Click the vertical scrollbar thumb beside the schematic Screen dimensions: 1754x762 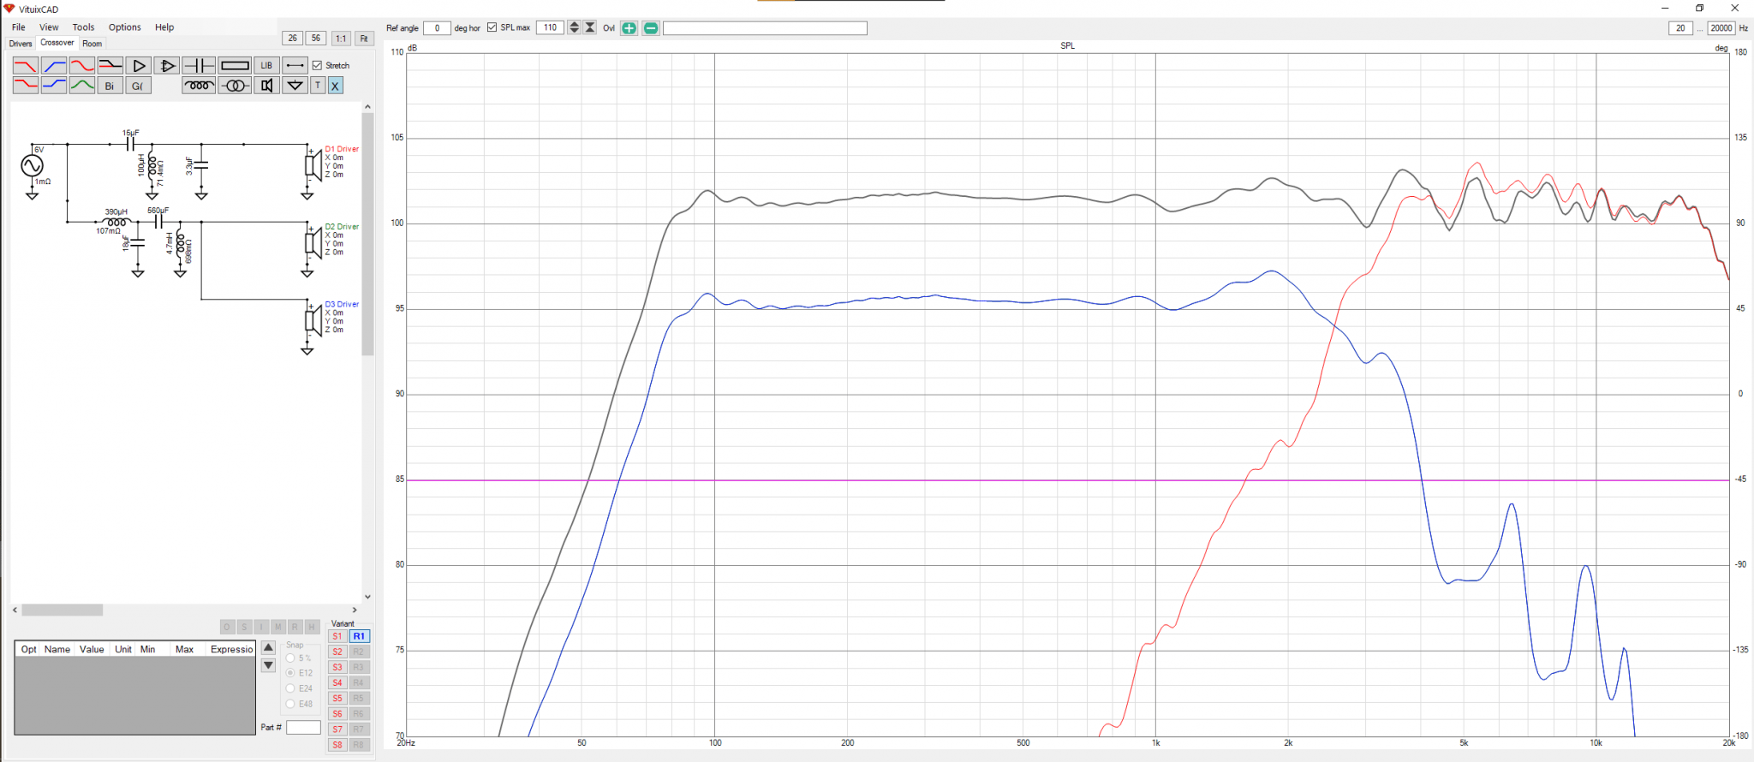pyautogui.click(x=367, y=234)
